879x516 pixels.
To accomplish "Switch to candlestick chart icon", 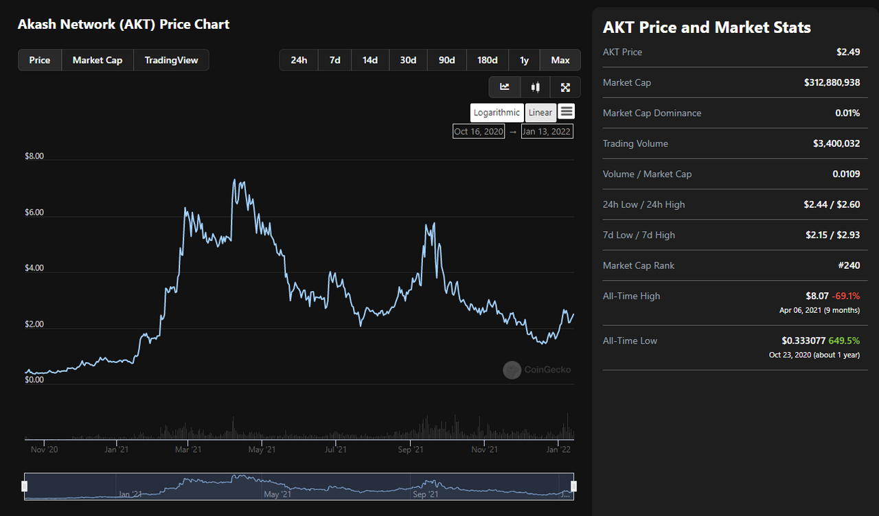I will pos(535,87).
